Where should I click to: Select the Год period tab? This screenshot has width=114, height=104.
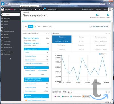pos(35,27)
